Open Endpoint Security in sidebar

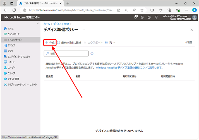point(17,56)
